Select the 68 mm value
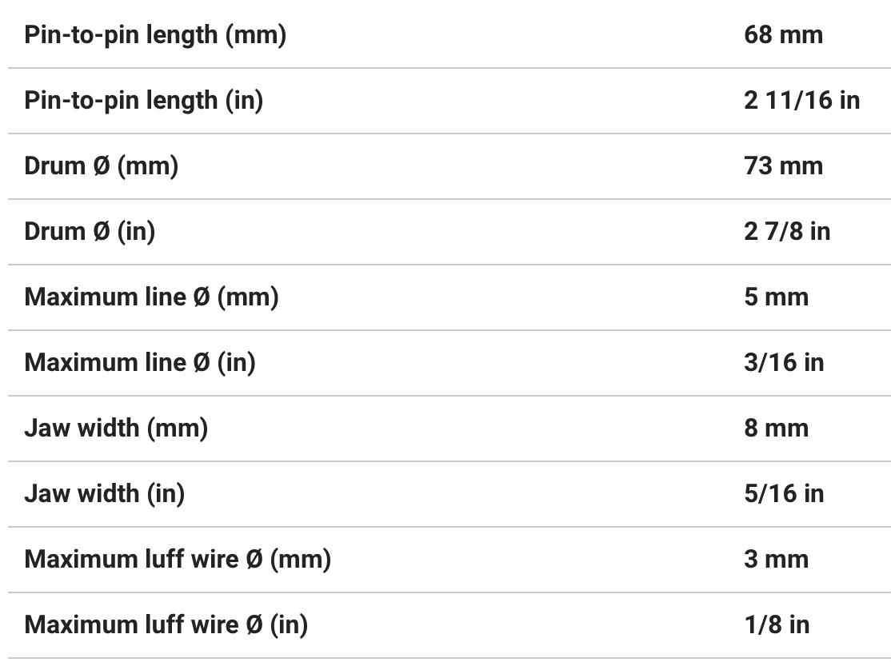 783,35
